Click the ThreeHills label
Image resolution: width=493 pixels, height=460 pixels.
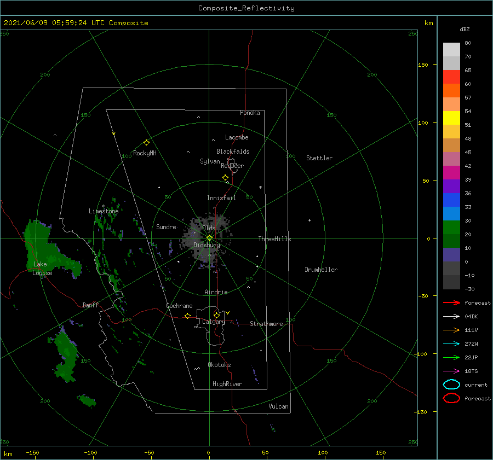(274, 239)
